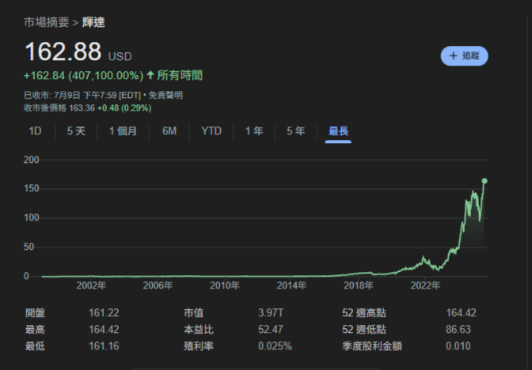Screen dimensions: 532x370
Task: Click the 殖利率 value 0.025%
Action: 275,346
